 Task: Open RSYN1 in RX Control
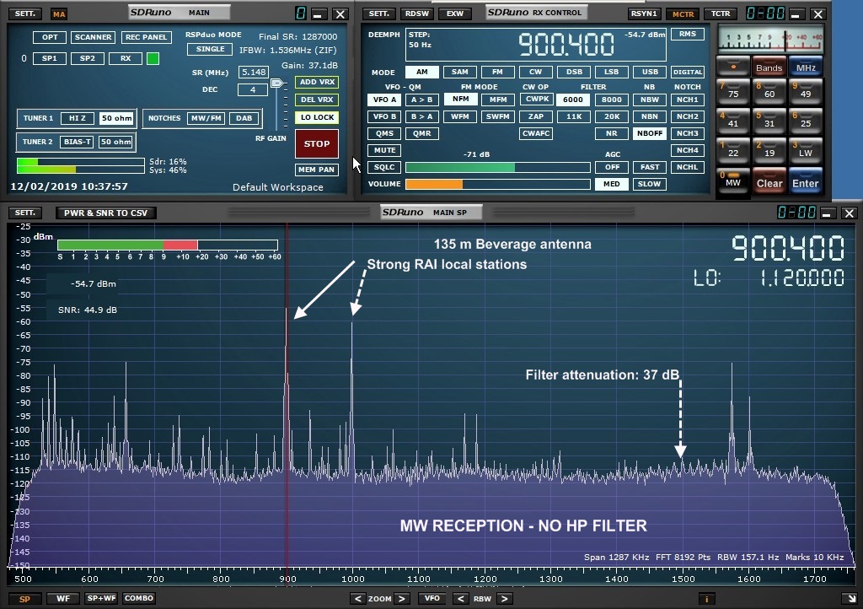[x=644, y=13]
